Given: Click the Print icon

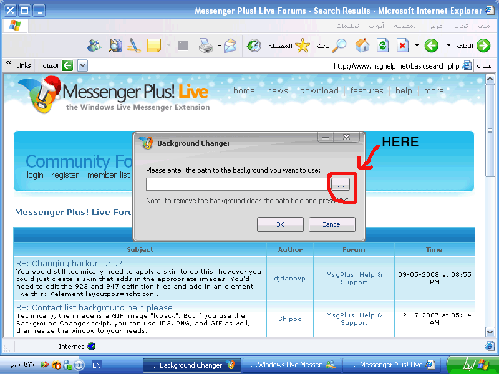Looking at the screenshot, I should [205, 46].
